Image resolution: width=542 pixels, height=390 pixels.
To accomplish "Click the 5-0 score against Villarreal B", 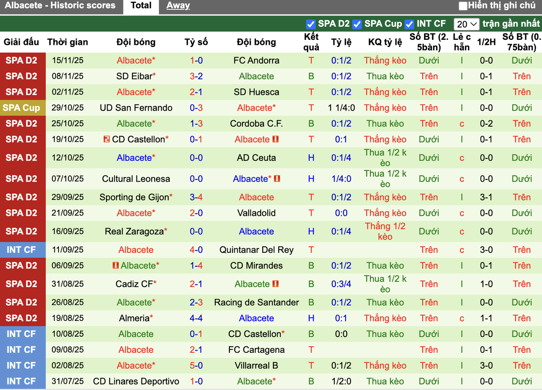I will click(196, 365).
